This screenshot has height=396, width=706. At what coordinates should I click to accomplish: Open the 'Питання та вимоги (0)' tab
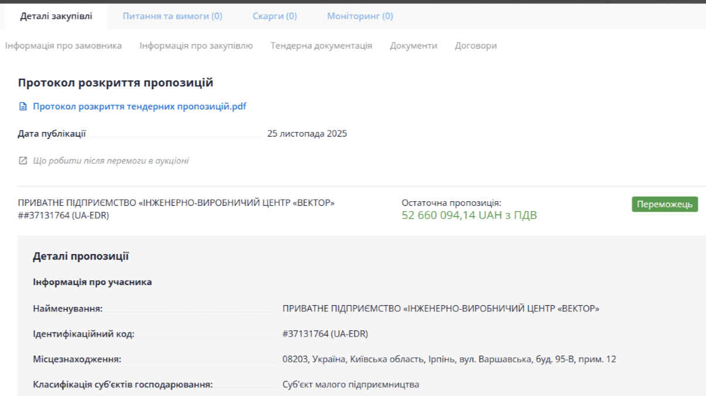(x=172, y=16)
